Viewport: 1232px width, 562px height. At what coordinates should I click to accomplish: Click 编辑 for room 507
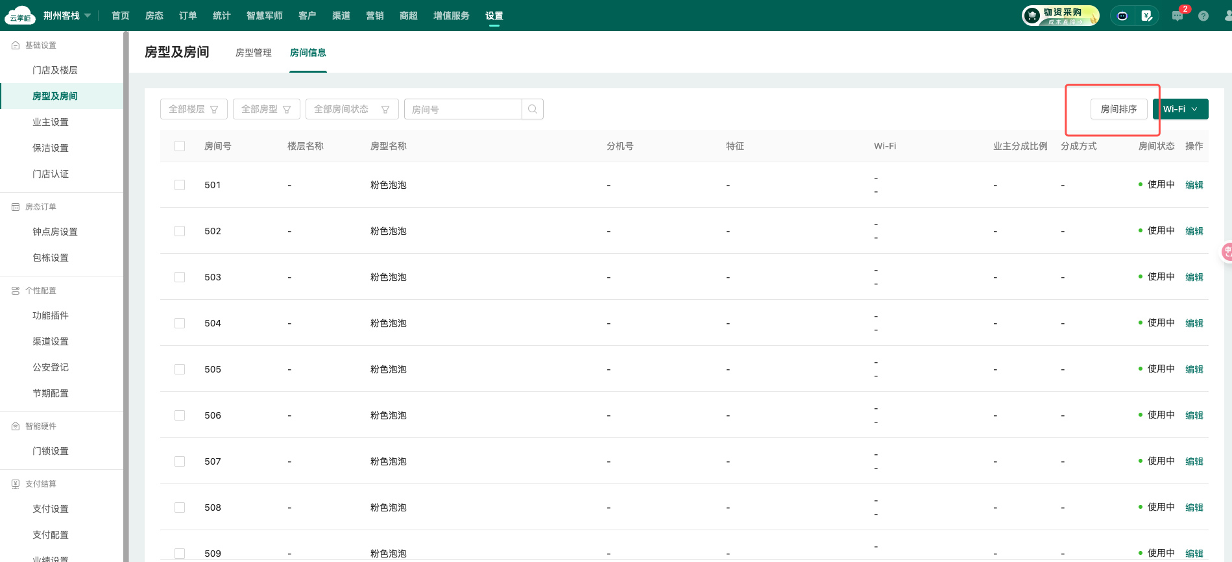(x=1194, y=461)
